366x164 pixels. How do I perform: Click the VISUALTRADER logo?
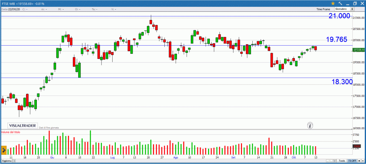(x=23, y=125)
